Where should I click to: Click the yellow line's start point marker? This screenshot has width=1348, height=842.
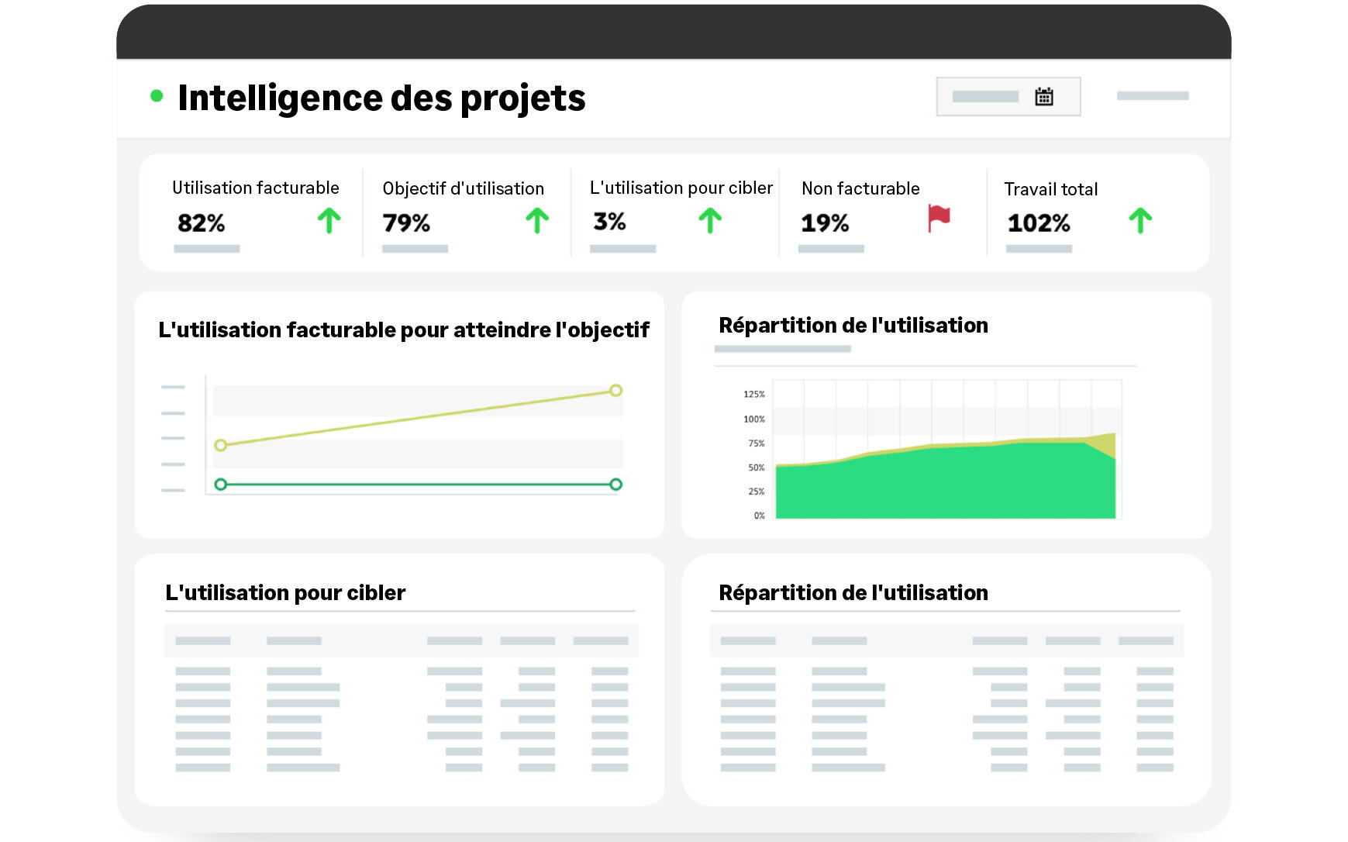coord(221,445)
